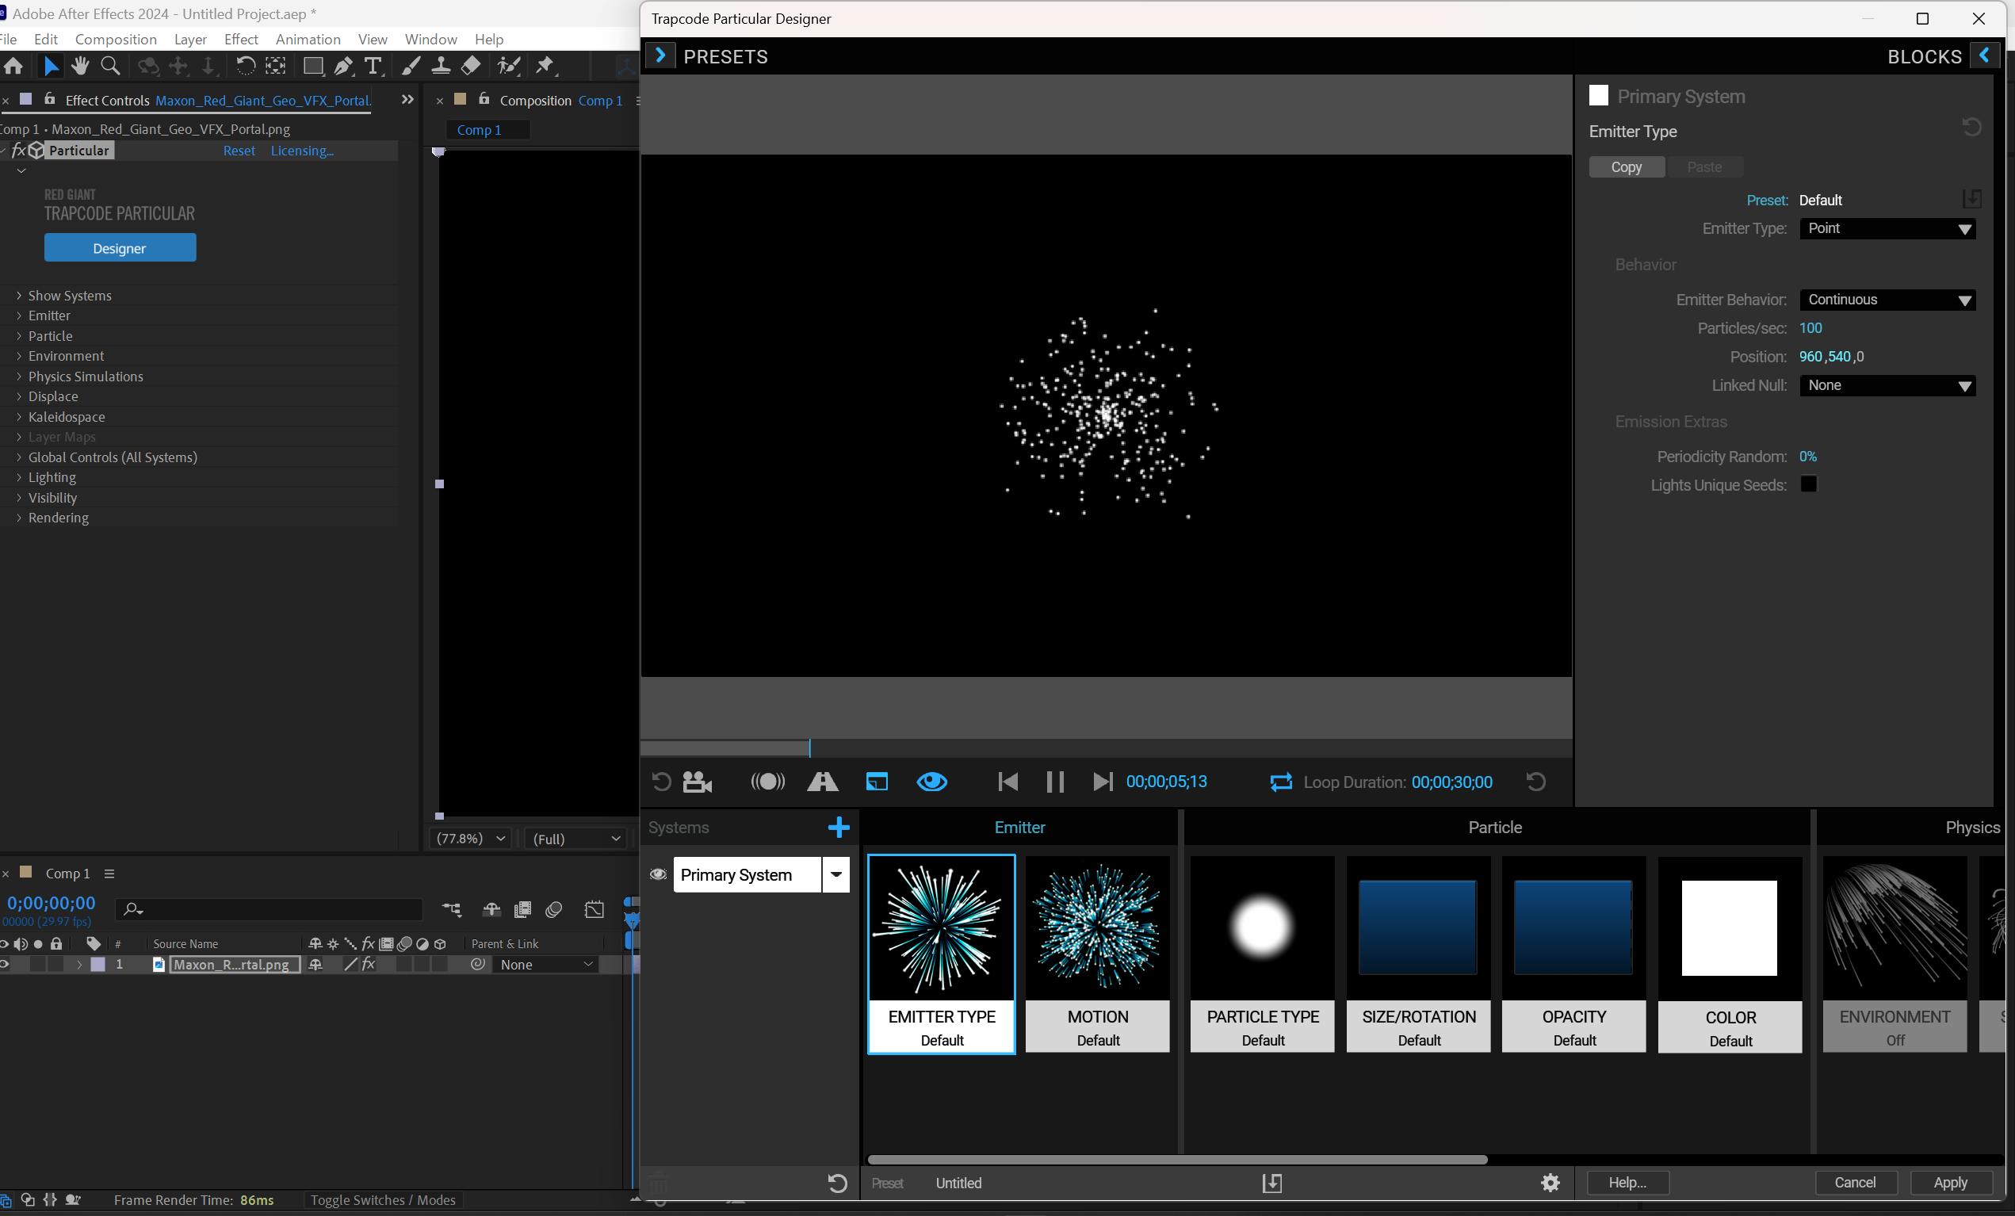
Task: Step to next frame in Designer preview
Action: 1103,782
